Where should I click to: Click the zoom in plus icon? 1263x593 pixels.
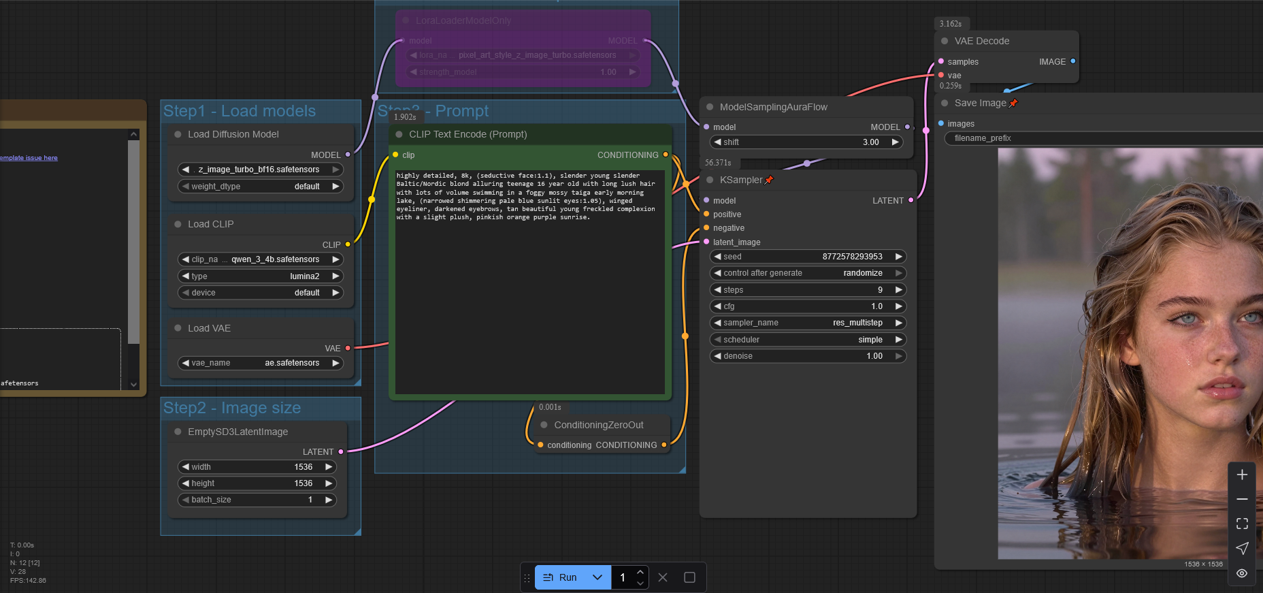[x=1242, y=475]
